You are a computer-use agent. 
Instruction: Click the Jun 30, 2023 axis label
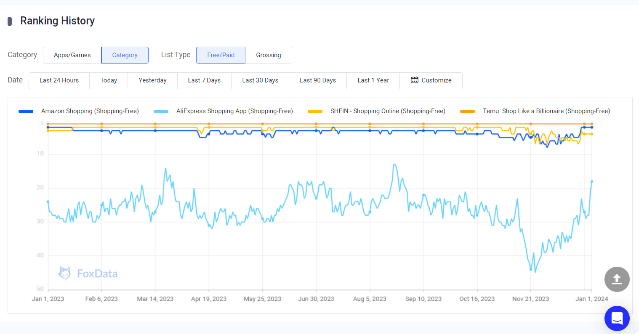click(x=316, y=299)
